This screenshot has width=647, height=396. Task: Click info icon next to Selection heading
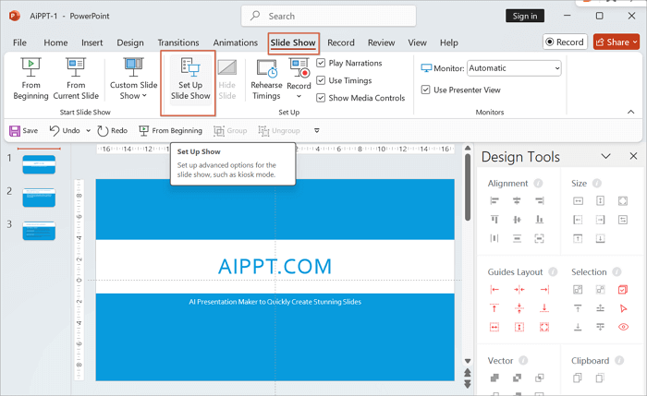click(x=616, y=272)
